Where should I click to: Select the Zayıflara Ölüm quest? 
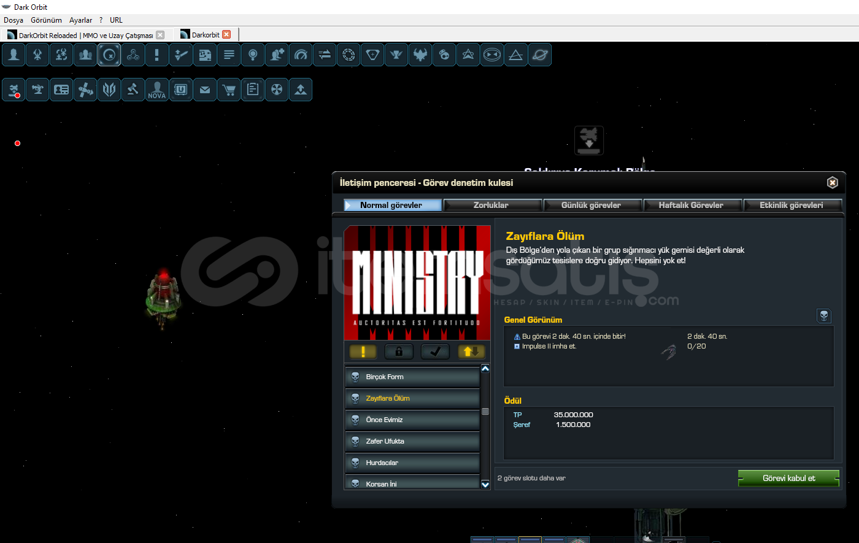tap(412, 398)
